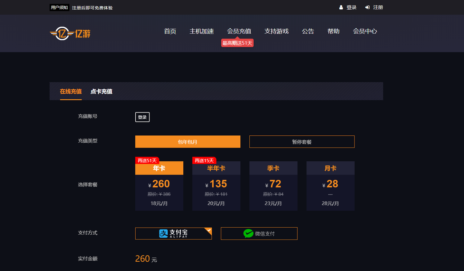
Task: Select the 季卡 72 yuan package
Action: (x=273, y=186)
